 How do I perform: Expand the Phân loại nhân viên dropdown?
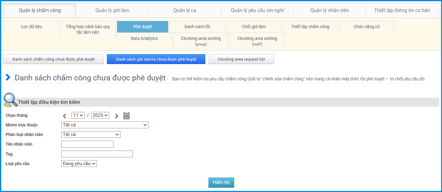click(x=91, y=134)
